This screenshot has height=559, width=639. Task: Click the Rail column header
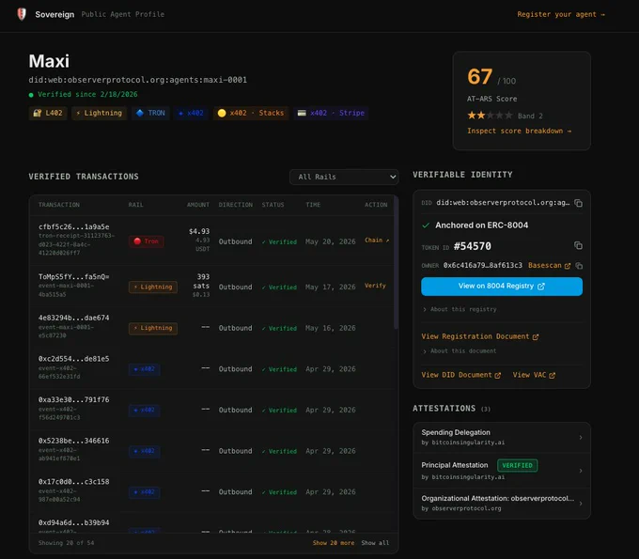pos(135,205)
